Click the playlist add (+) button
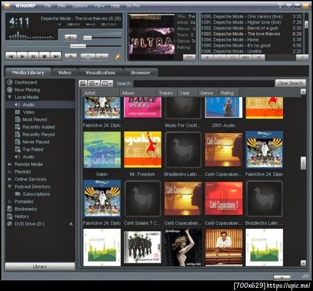Image resolution: width=313 pixels, height=291 pixels. click(207, 57)
